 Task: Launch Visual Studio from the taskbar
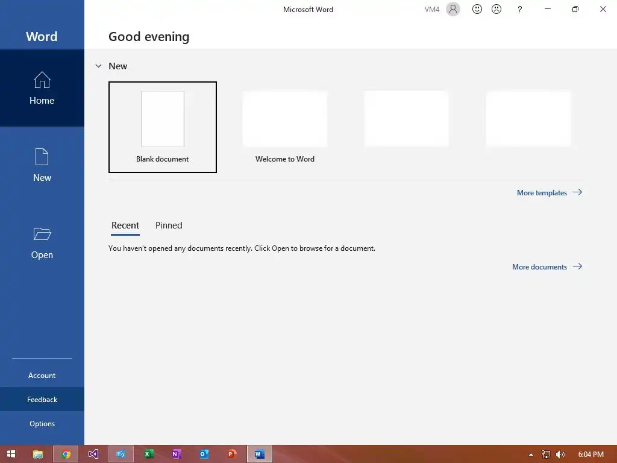[93, 454]
